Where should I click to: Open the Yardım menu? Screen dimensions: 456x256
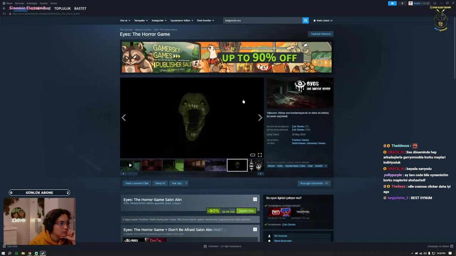point(53,3)
